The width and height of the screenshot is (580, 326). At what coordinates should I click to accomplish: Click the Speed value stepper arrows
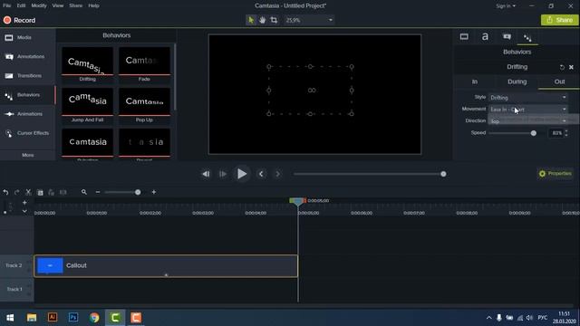(566, 133)
